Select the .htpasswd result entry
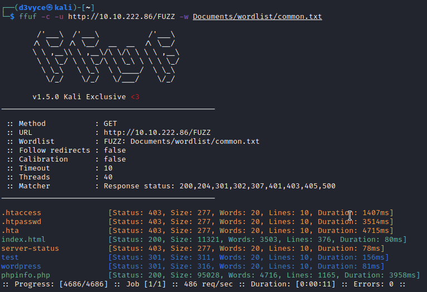 click(x=21, y=222)
